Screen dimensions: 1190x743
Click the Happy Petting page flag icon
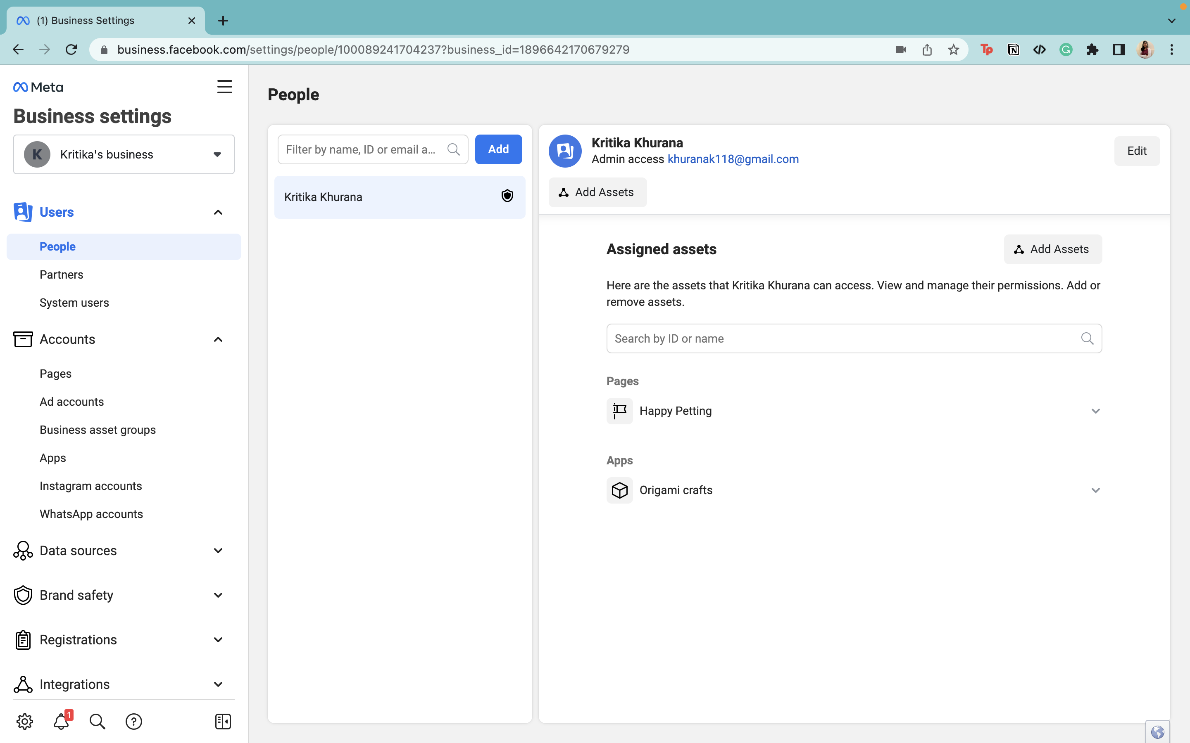(620, 411)
